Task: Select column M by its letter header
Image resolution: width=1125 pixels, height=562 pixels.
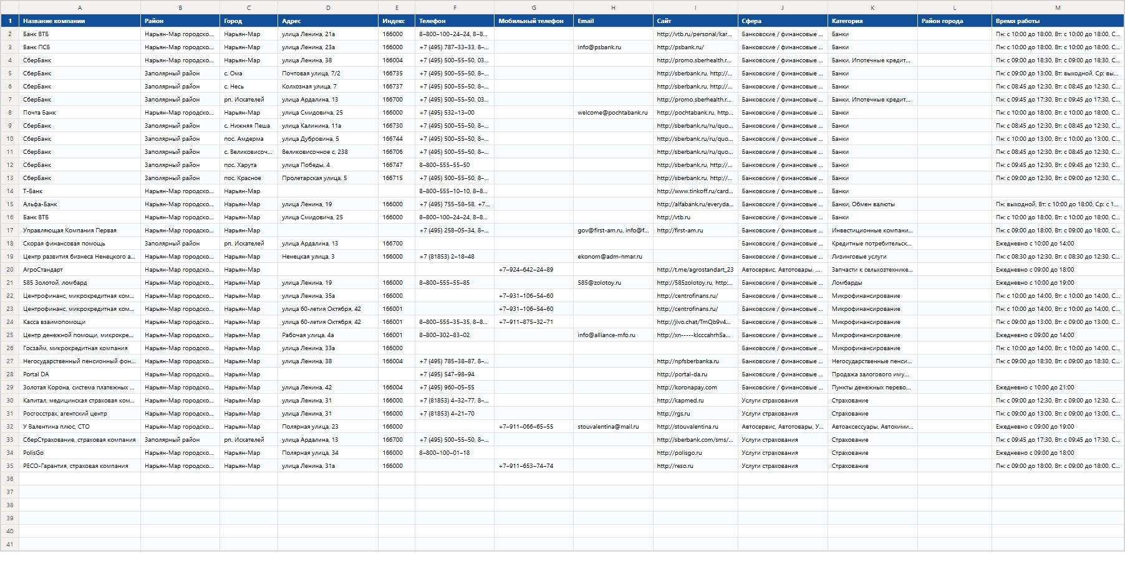Action: [x=1058, y=7]
